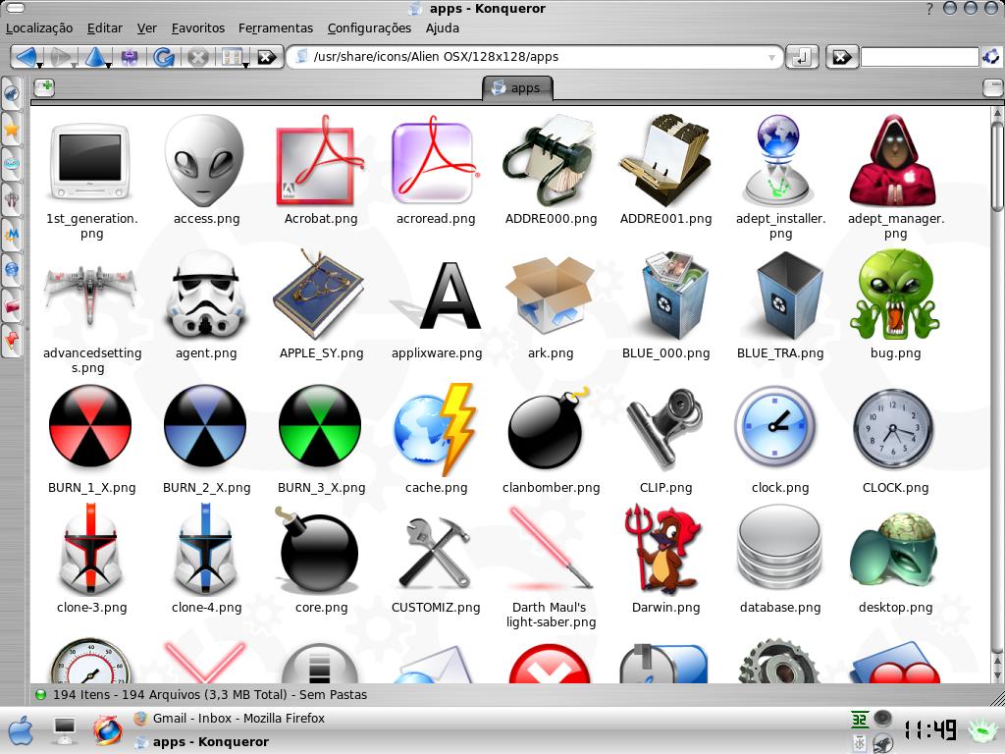Navigate up using the blue cone icon
Screen dimensions: 1005x754
[x=95, y=56]
